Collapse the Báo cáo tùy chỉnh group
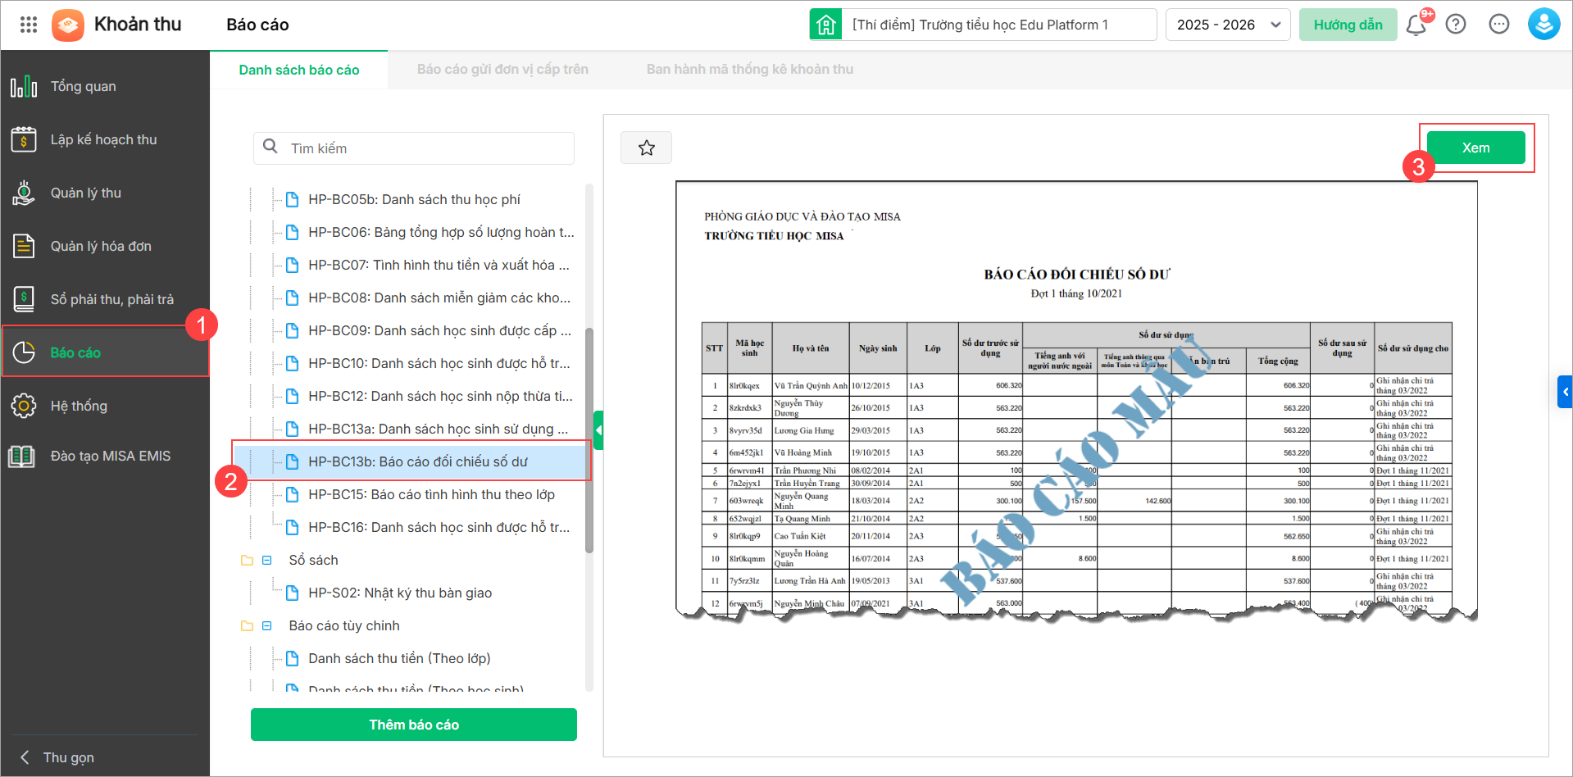The height and width of the screenshot is (777, 1573). (x=266, y=626)
